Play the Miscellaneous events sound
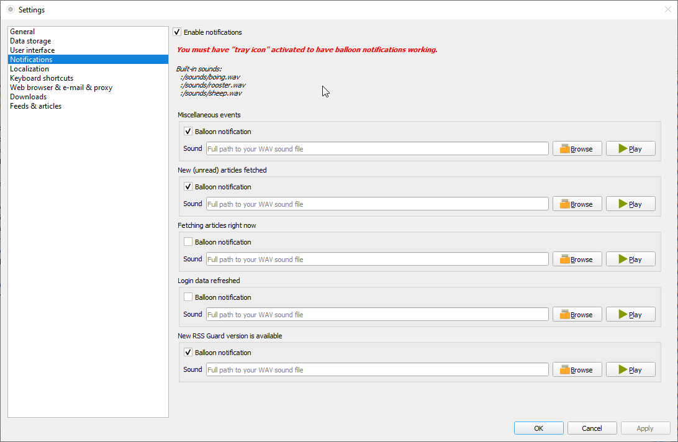This screenshot has height=442, width=678. click(630, 149)
